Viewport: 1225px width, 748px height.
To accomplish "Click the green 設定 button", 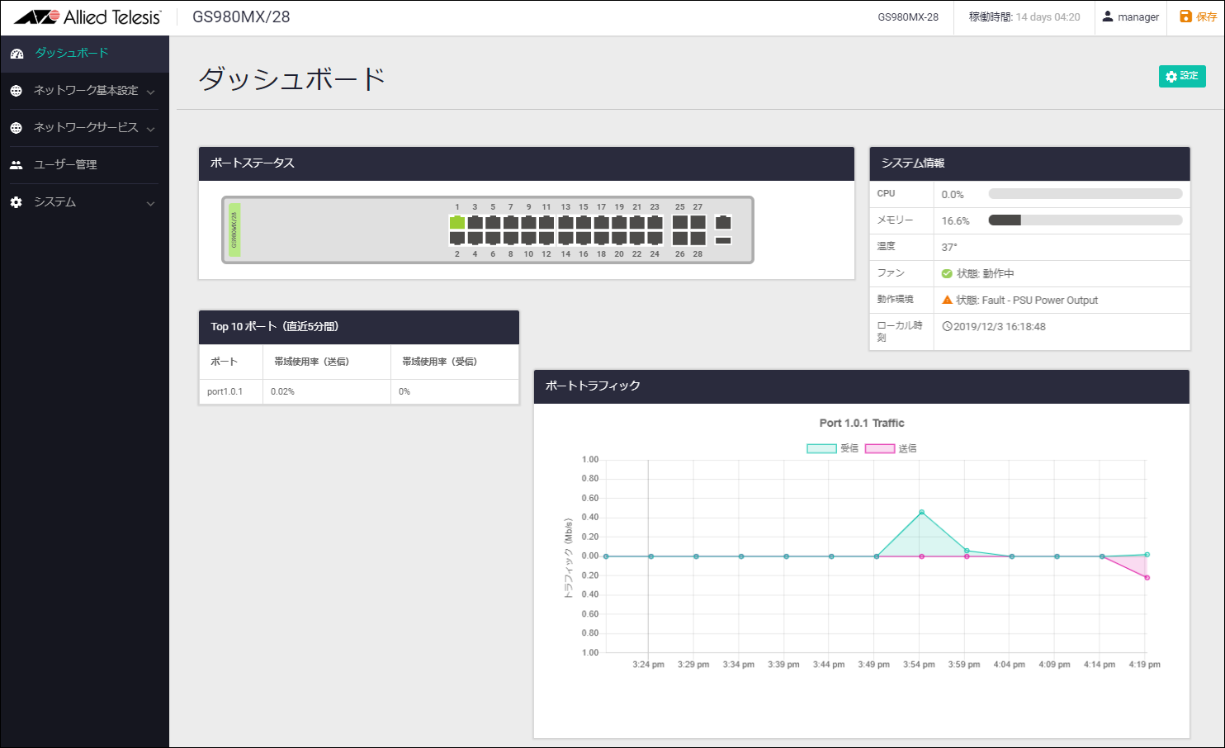I will (x=1182, y=76).
